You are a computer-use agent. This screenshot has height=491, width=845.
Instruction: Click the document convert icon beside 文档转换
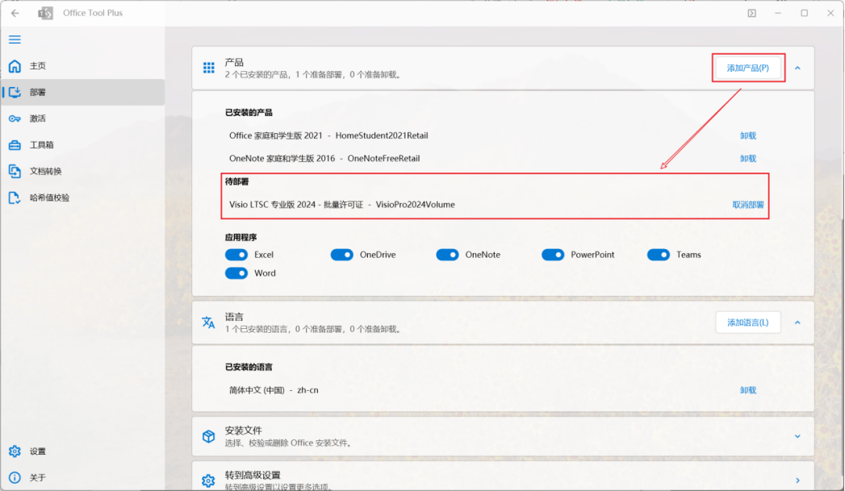pos(15,171)
